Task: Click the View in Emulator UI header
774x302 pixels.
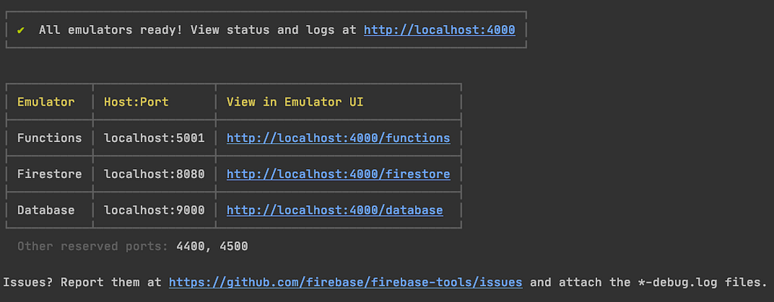Action: [296, 102]
